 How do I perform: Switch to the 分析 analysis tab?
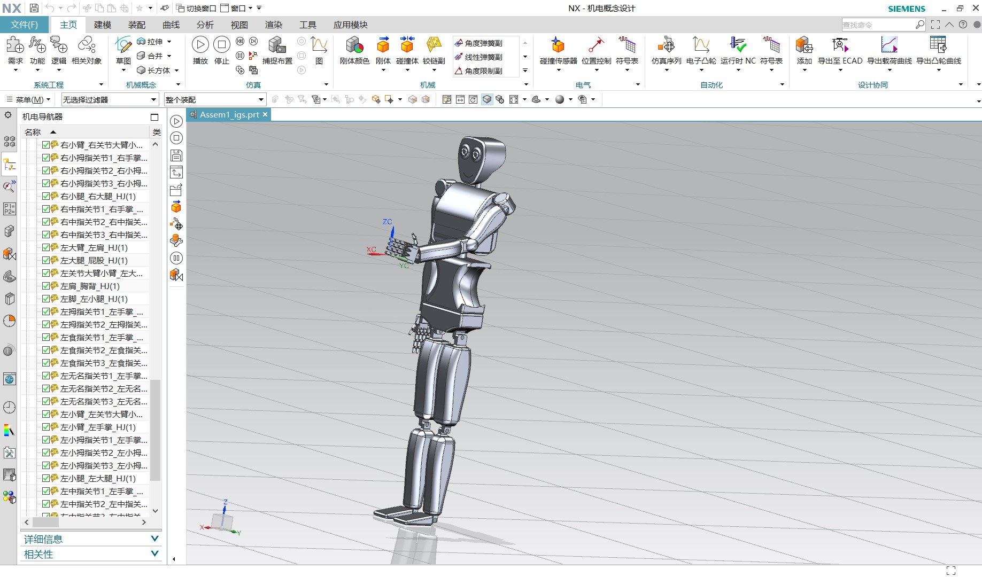tap(205, 25)
